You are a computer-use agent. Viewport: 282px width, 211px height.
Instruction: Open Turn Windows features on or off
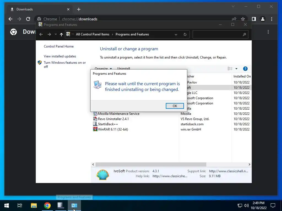(65, 65)
